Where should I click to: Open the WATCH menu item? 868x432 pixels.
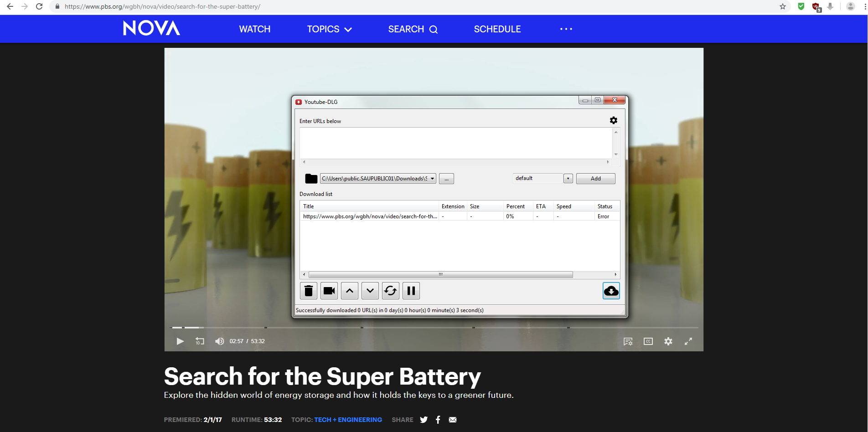pos(254,29)
